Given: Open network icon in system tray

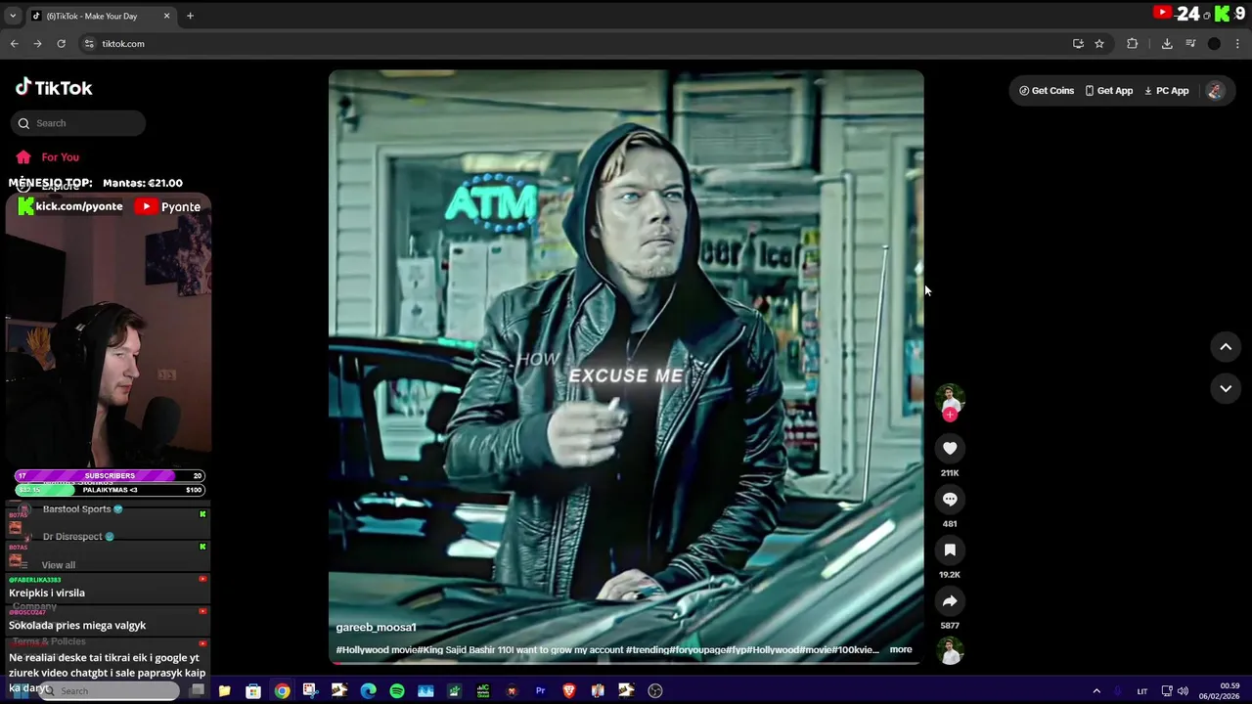Looking at the screenshot, I should pyautogui.click(x=1167, y=691).
